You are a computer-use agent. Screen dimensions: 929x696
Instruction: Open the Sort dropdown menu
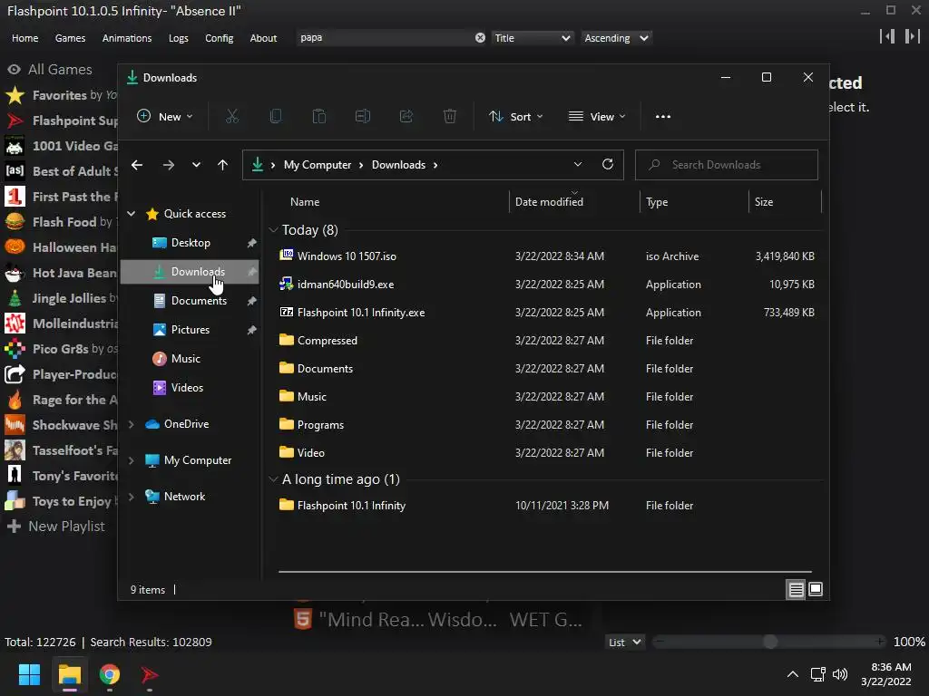tap(515, 117)
